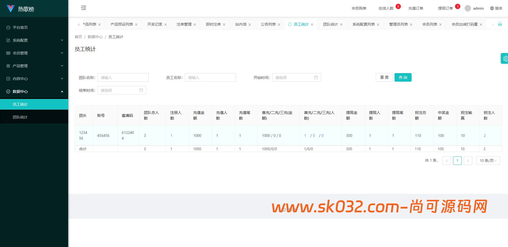Open calendar icon in 开始时间 field
This screenshot has height=247, width=508.
coord(316,77)
